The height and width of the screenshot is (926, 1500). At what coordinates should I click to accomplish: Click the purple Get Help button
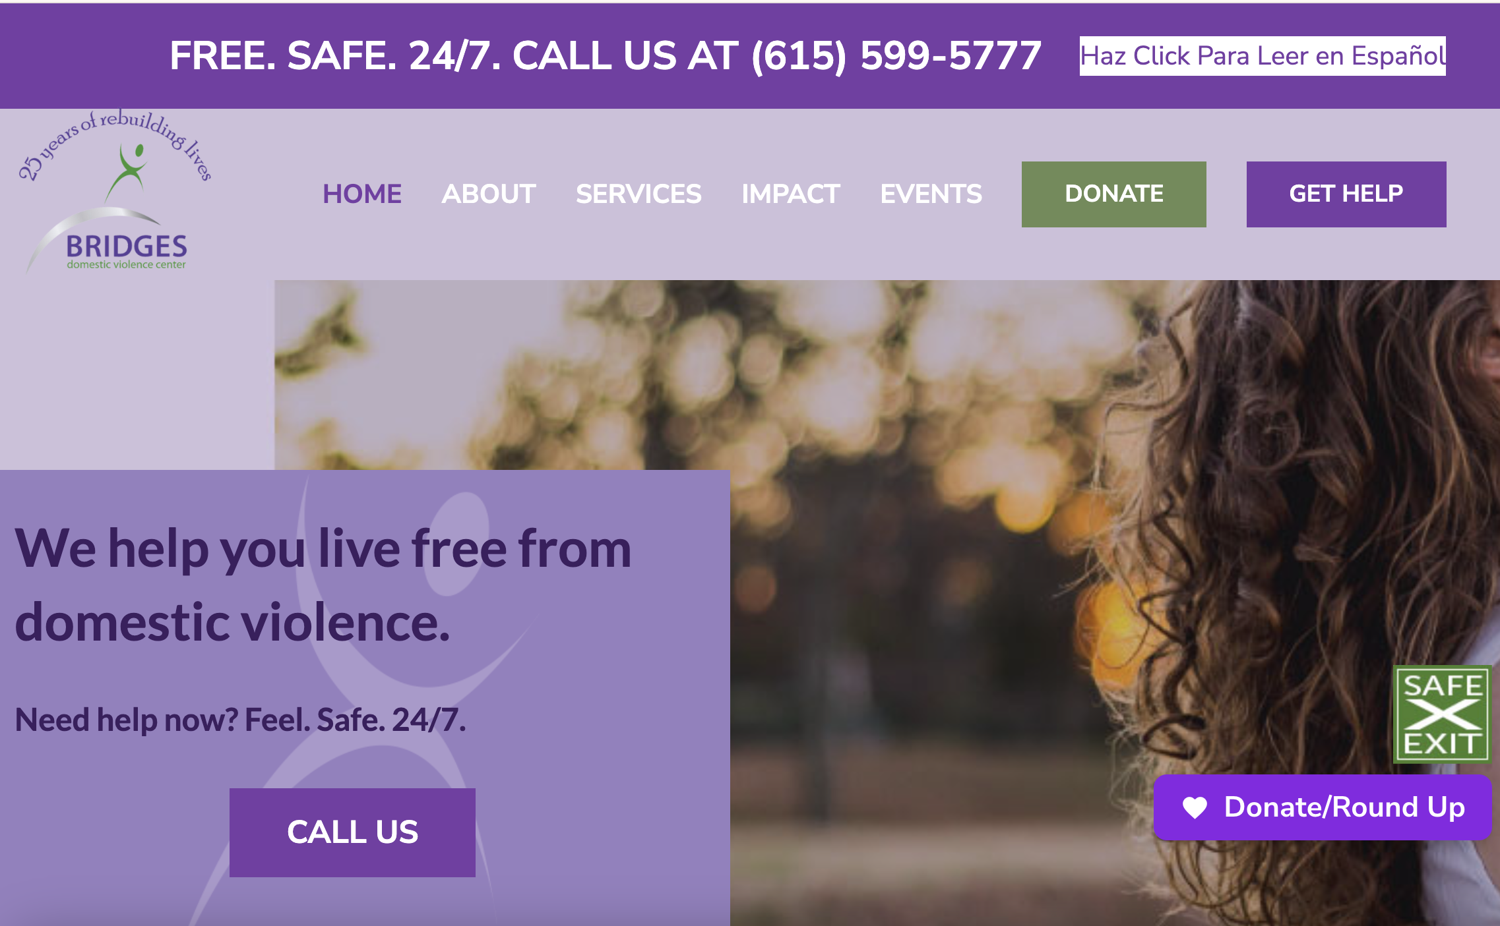[1346, 194]
